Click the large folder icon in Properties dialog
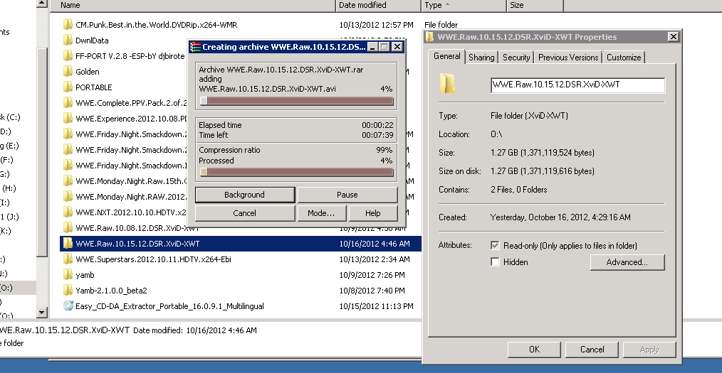Screen dimensions: 722x373 click(447, 84)
